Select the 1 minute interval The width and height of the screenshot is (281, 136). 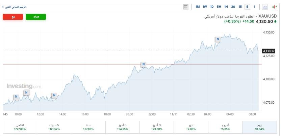click(255, 7)
